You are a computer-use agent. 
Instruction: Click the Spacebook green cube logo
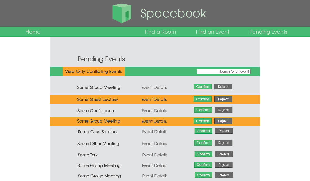[x=122, y=13]
